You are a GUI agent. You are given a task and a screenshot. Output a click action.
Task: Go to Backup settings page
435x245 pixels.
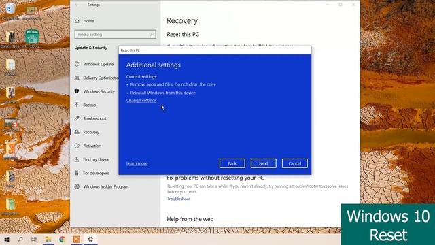[89, 105]
